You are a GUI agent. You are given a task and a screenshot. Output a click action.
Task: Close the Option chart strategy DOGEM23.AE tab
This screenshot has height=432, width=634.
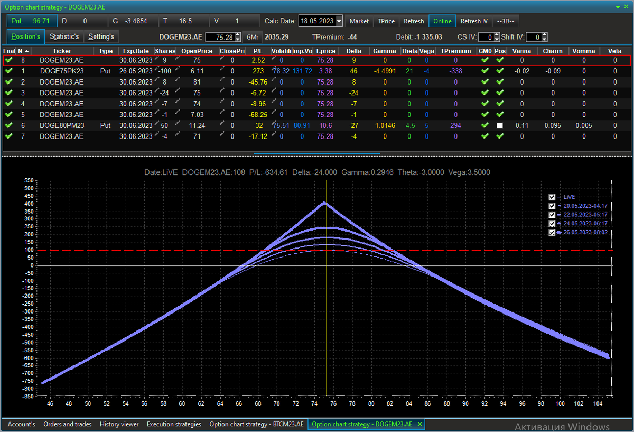point(420,424)
